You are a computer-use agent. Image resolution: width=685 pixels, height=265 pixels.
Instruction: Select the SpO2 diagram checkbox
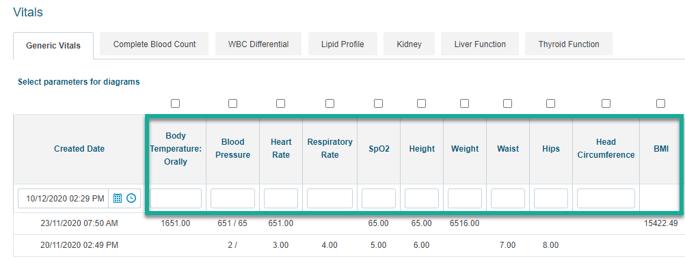click(x=379, y=103)
